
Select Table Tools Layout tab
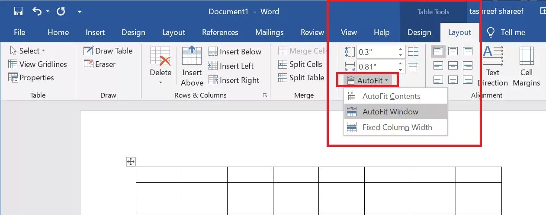[x=459, y=32]
